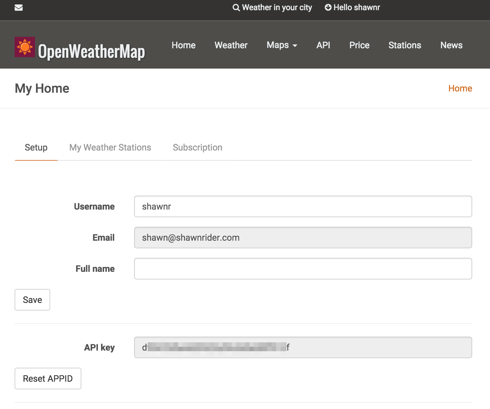Expand the Maps dropdown menu
The height and width of the screenshot is (409, 490).
click(x=282, y=45)
